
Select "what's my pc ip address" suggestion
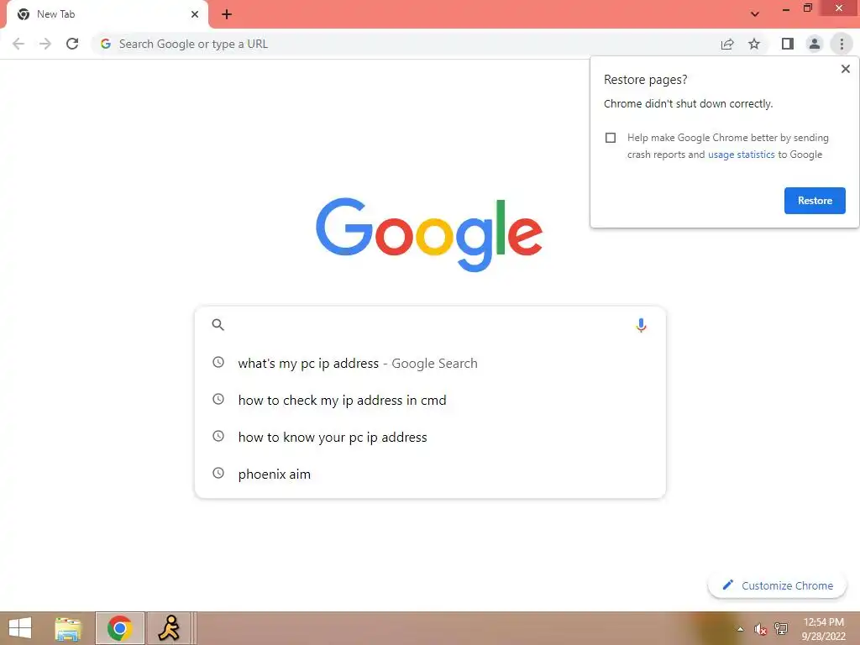coord(430,363)
